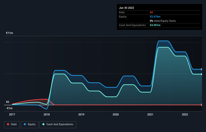Click the -€1m y-axis label
Screen dimensions: 206x132
(x=9, y=108)
